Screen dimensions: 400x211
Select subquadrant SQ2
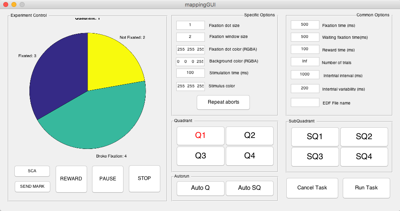[364, 137]
